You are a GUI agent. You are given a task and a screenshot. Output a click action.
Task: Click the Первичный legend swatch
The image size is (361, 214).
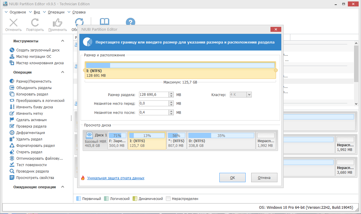pyautogui.click(x=78, y=199)
